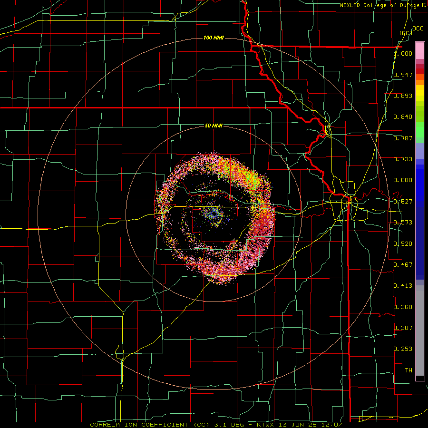
Task: Click the 0.307 scale value
Action: (403, 328)
